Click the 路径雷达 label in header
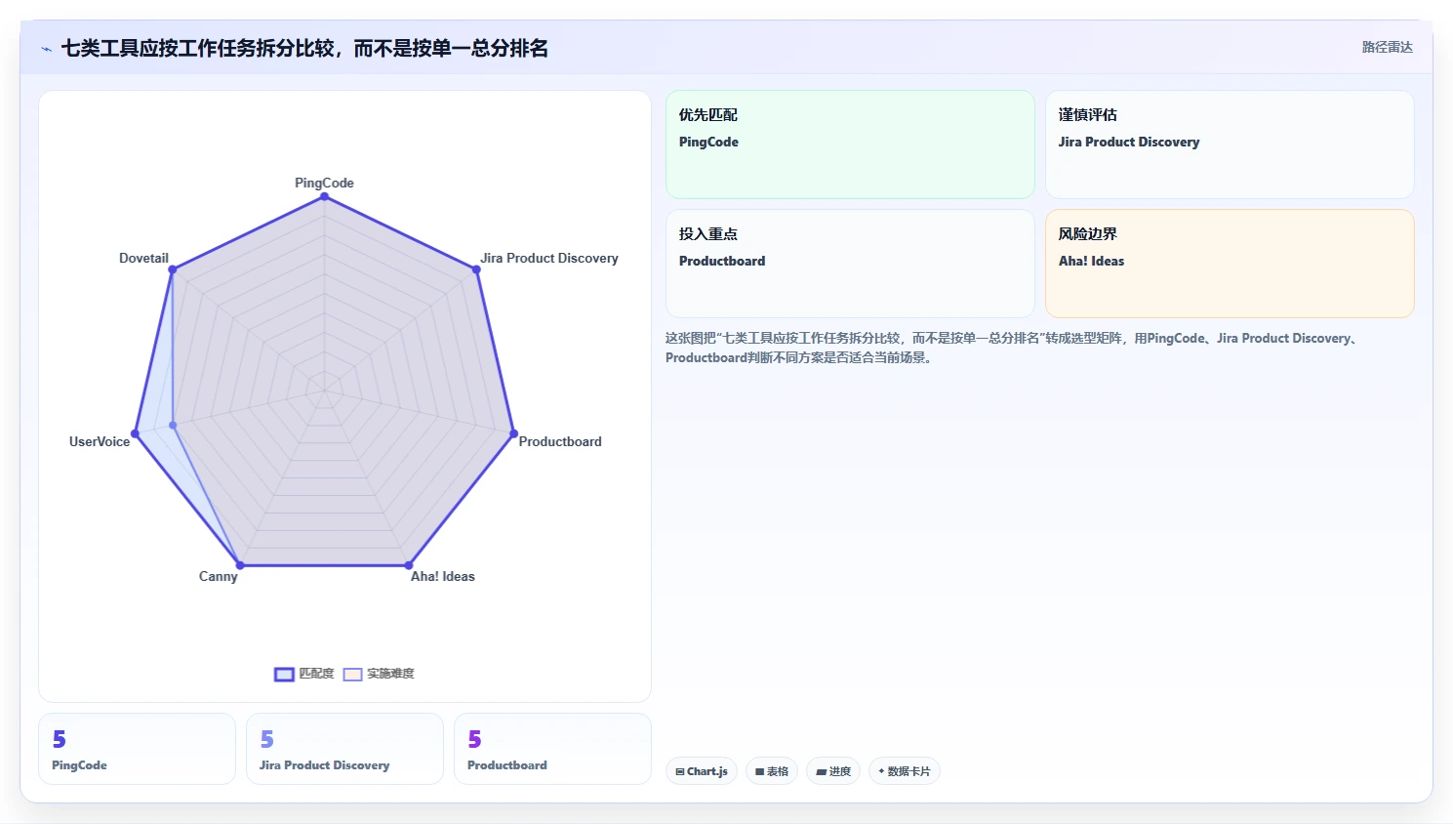This screenshot has width=1453, height=824. coord(1387,47)
